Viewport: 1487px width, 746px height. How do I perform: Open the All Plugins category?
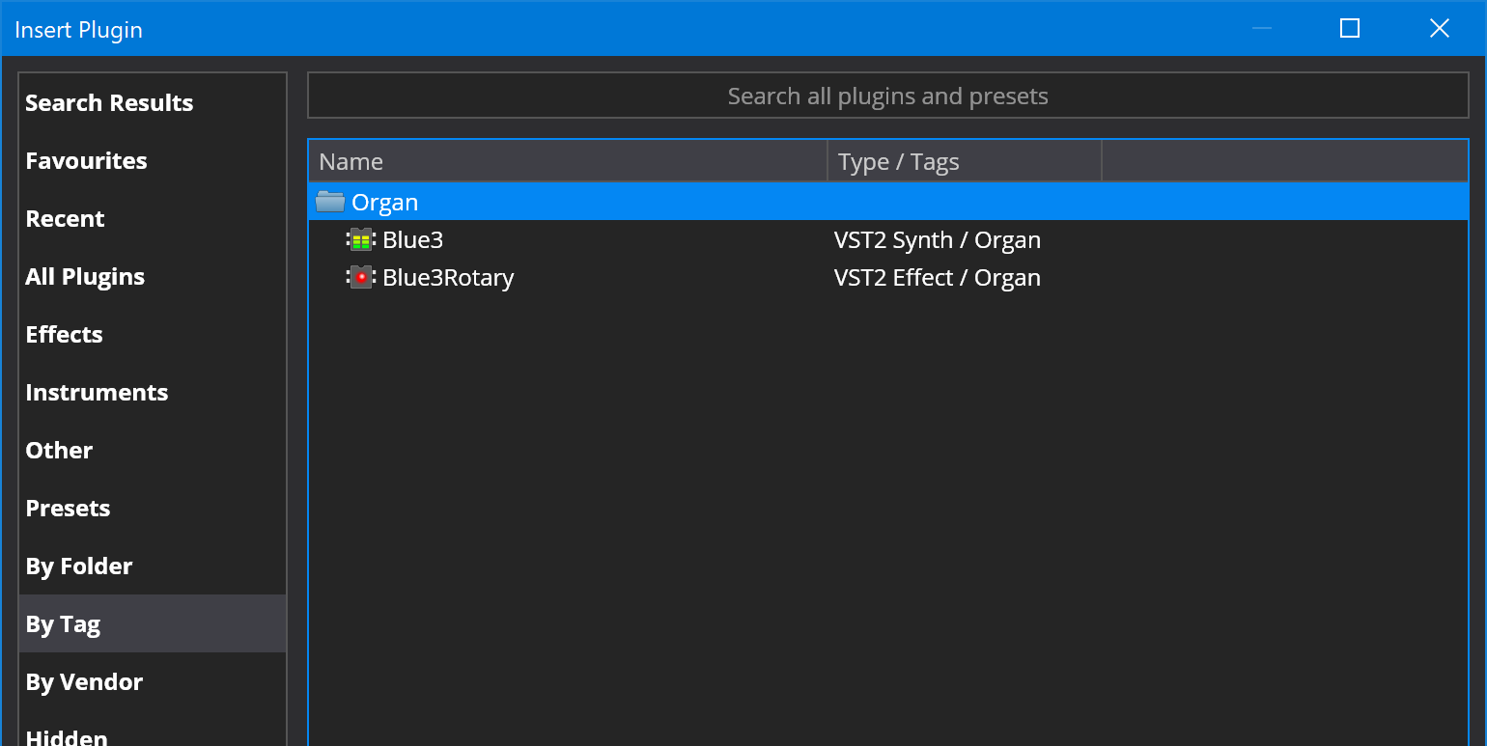(x=85, y=277)
